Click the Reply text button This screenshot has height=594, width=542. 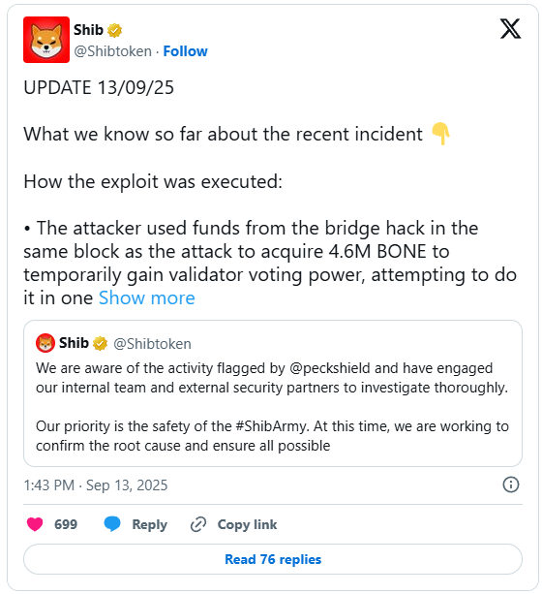point(149,524)
